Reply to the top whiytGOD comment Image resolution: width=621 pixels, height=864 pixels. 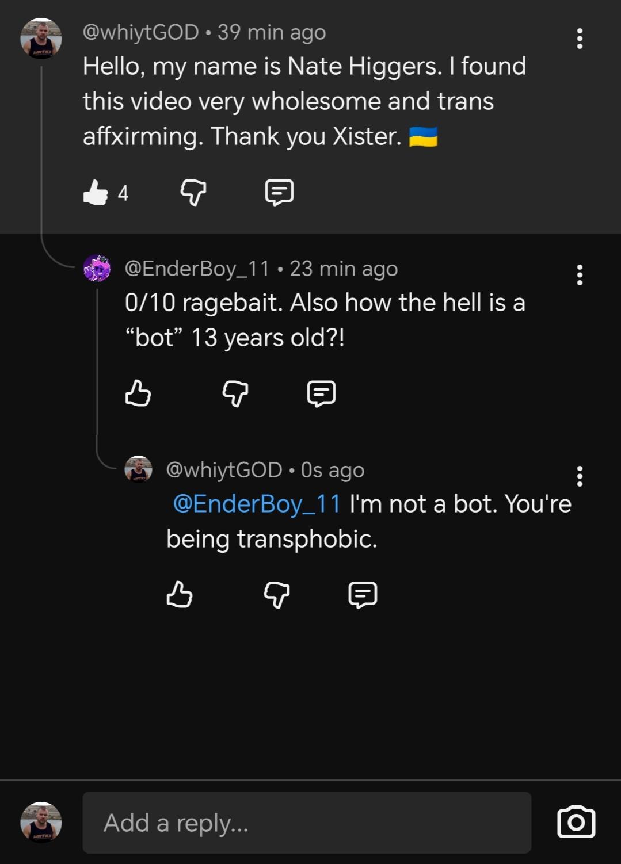tap(279, 192)
